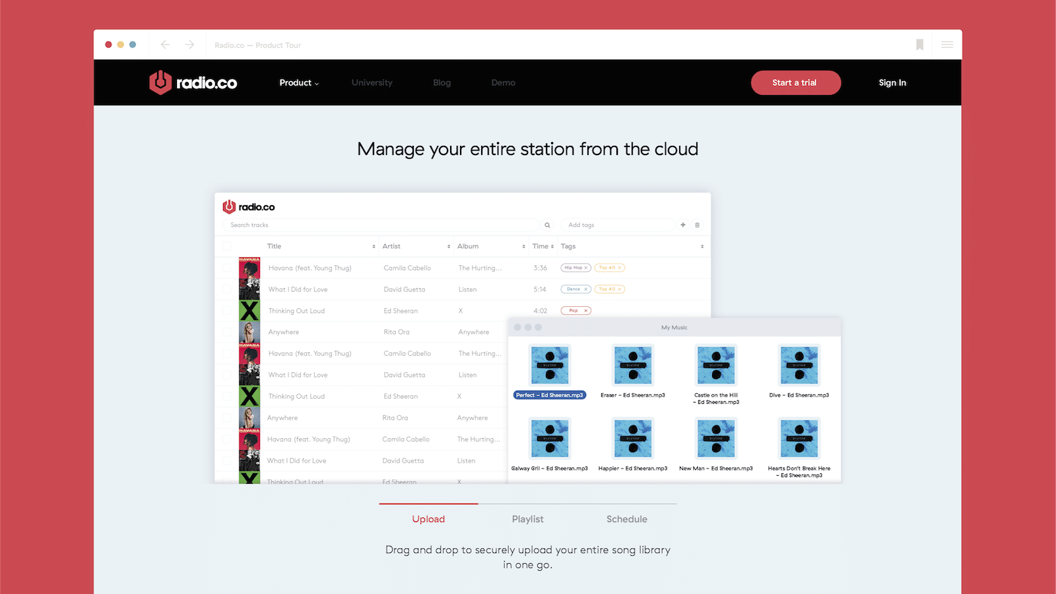Select the Eraser – Ed Sheeran.mp3 file
This screenshot has height=594, width=1056.
click(x=633, y=372)
